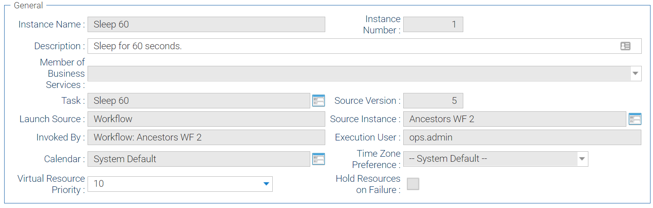Expand the Virtual Resource Priority dropdown arrow
Image resolution: width=653 pixels, height=208 pixels.
click(x=266, y=184)
